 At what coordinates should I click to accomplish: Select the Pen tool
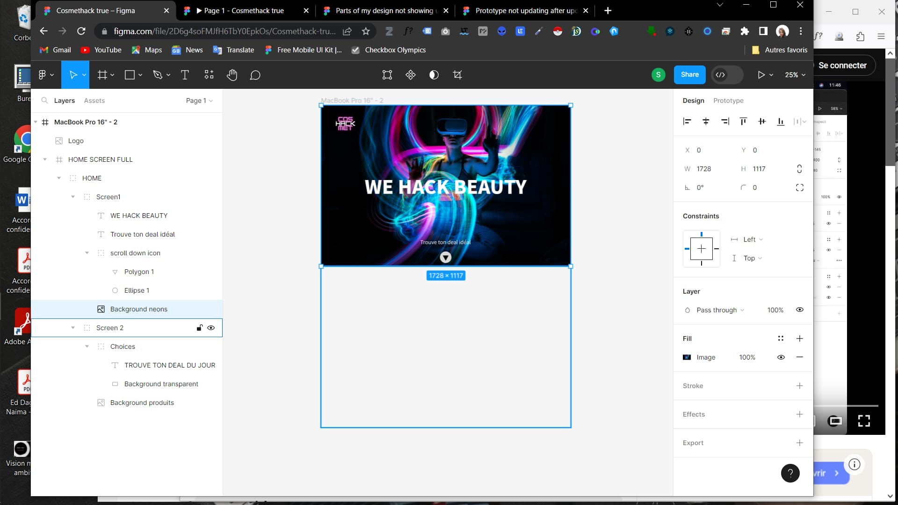[158, 75]
